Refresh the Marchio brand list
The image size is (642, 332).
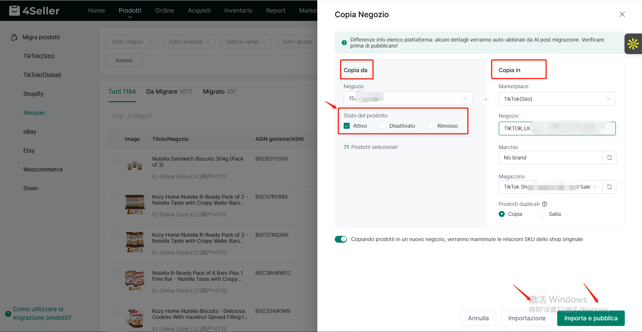coord(609,158)
